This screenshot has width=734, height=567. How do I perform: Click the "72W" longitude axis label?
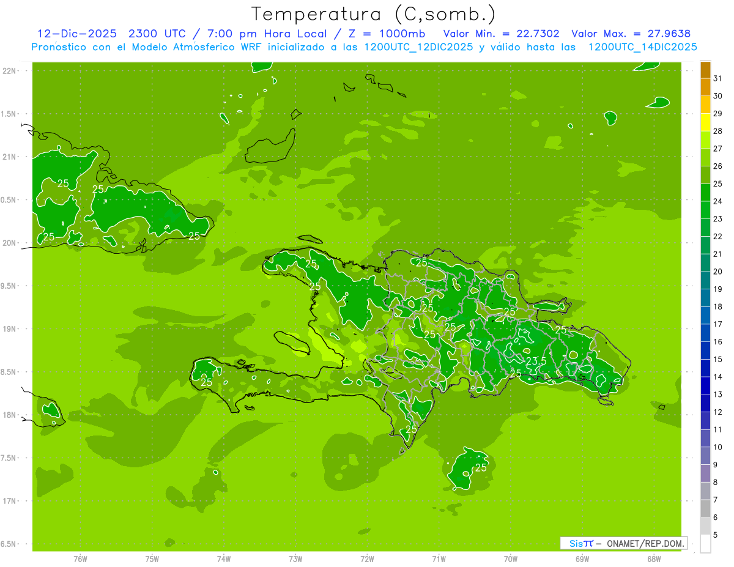point(367,559)
